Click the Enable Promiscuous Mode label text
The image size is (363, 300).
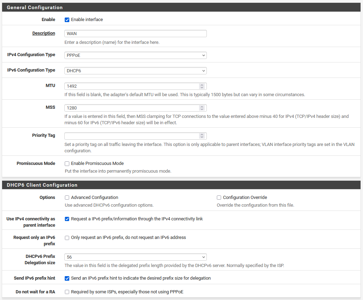97,164
